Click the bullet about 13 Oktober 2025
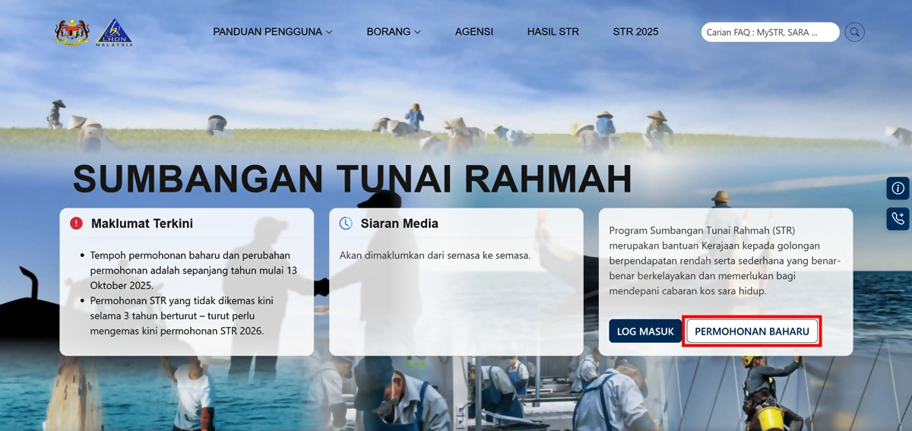Image resolution: width=912 pixels, height=431 pixels. pos(190,271)
